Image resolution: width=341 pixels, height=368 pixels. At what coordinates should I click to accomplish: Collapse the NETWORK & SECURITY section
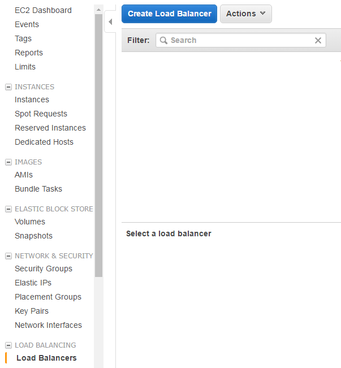[8, 256]
